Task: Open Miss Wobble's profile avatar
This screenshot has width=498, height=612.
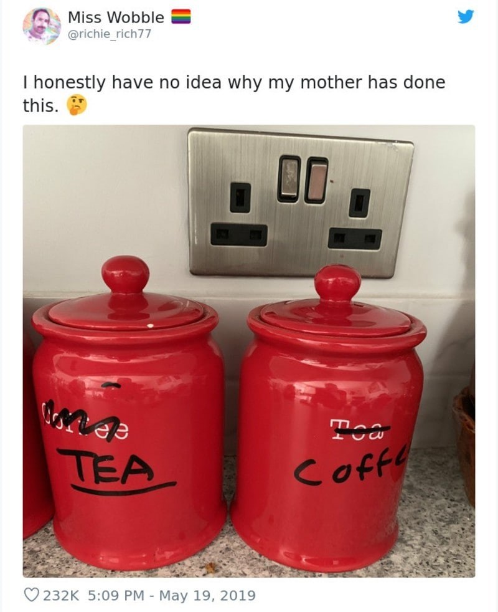Action: [42, 26]
